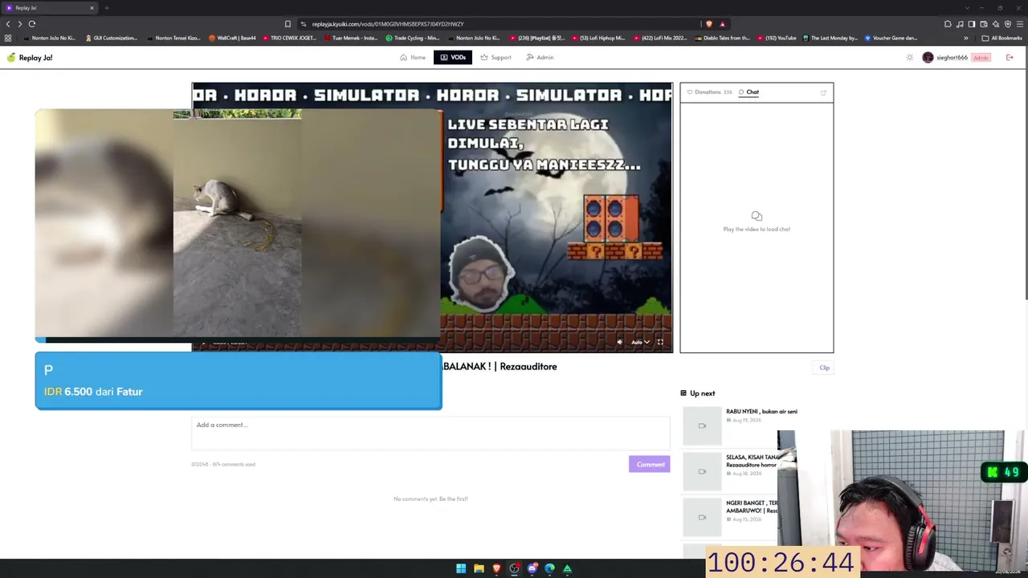Select the Replay Ja! browser tab
Viewport: 1028px width, 578px height.
pos(50,8)
